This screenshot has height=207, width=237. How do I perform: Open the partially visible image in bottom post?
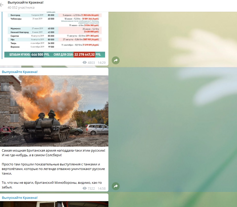54,204
